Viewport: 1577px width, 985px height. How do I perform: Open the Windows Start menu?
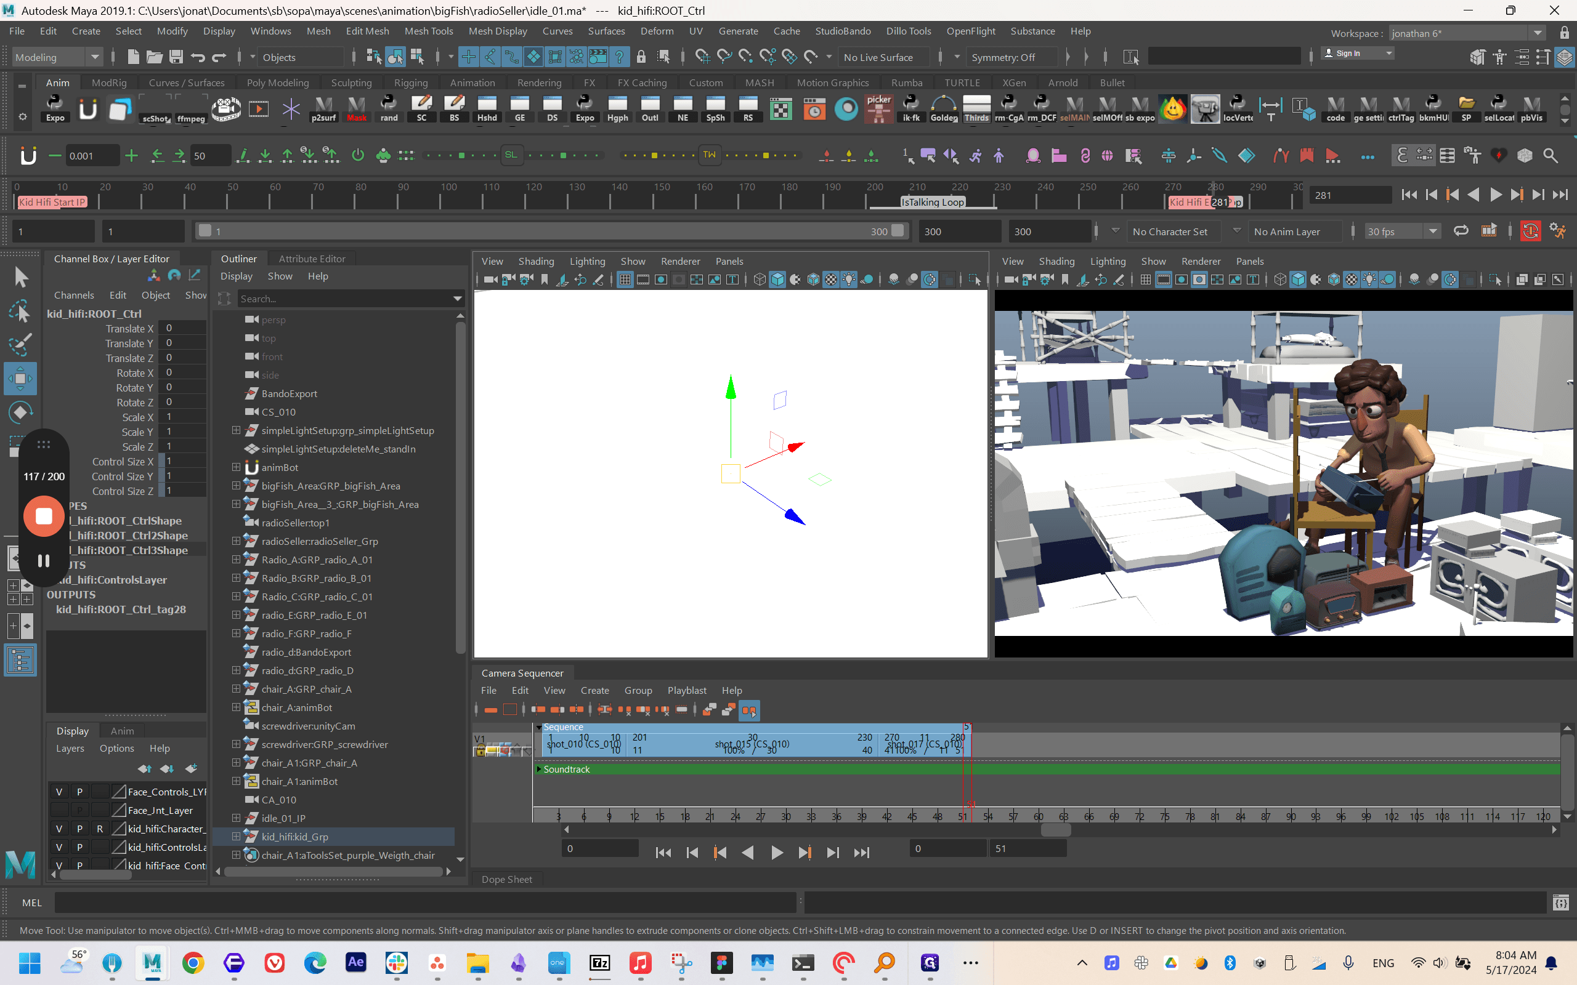pos(30,962)
